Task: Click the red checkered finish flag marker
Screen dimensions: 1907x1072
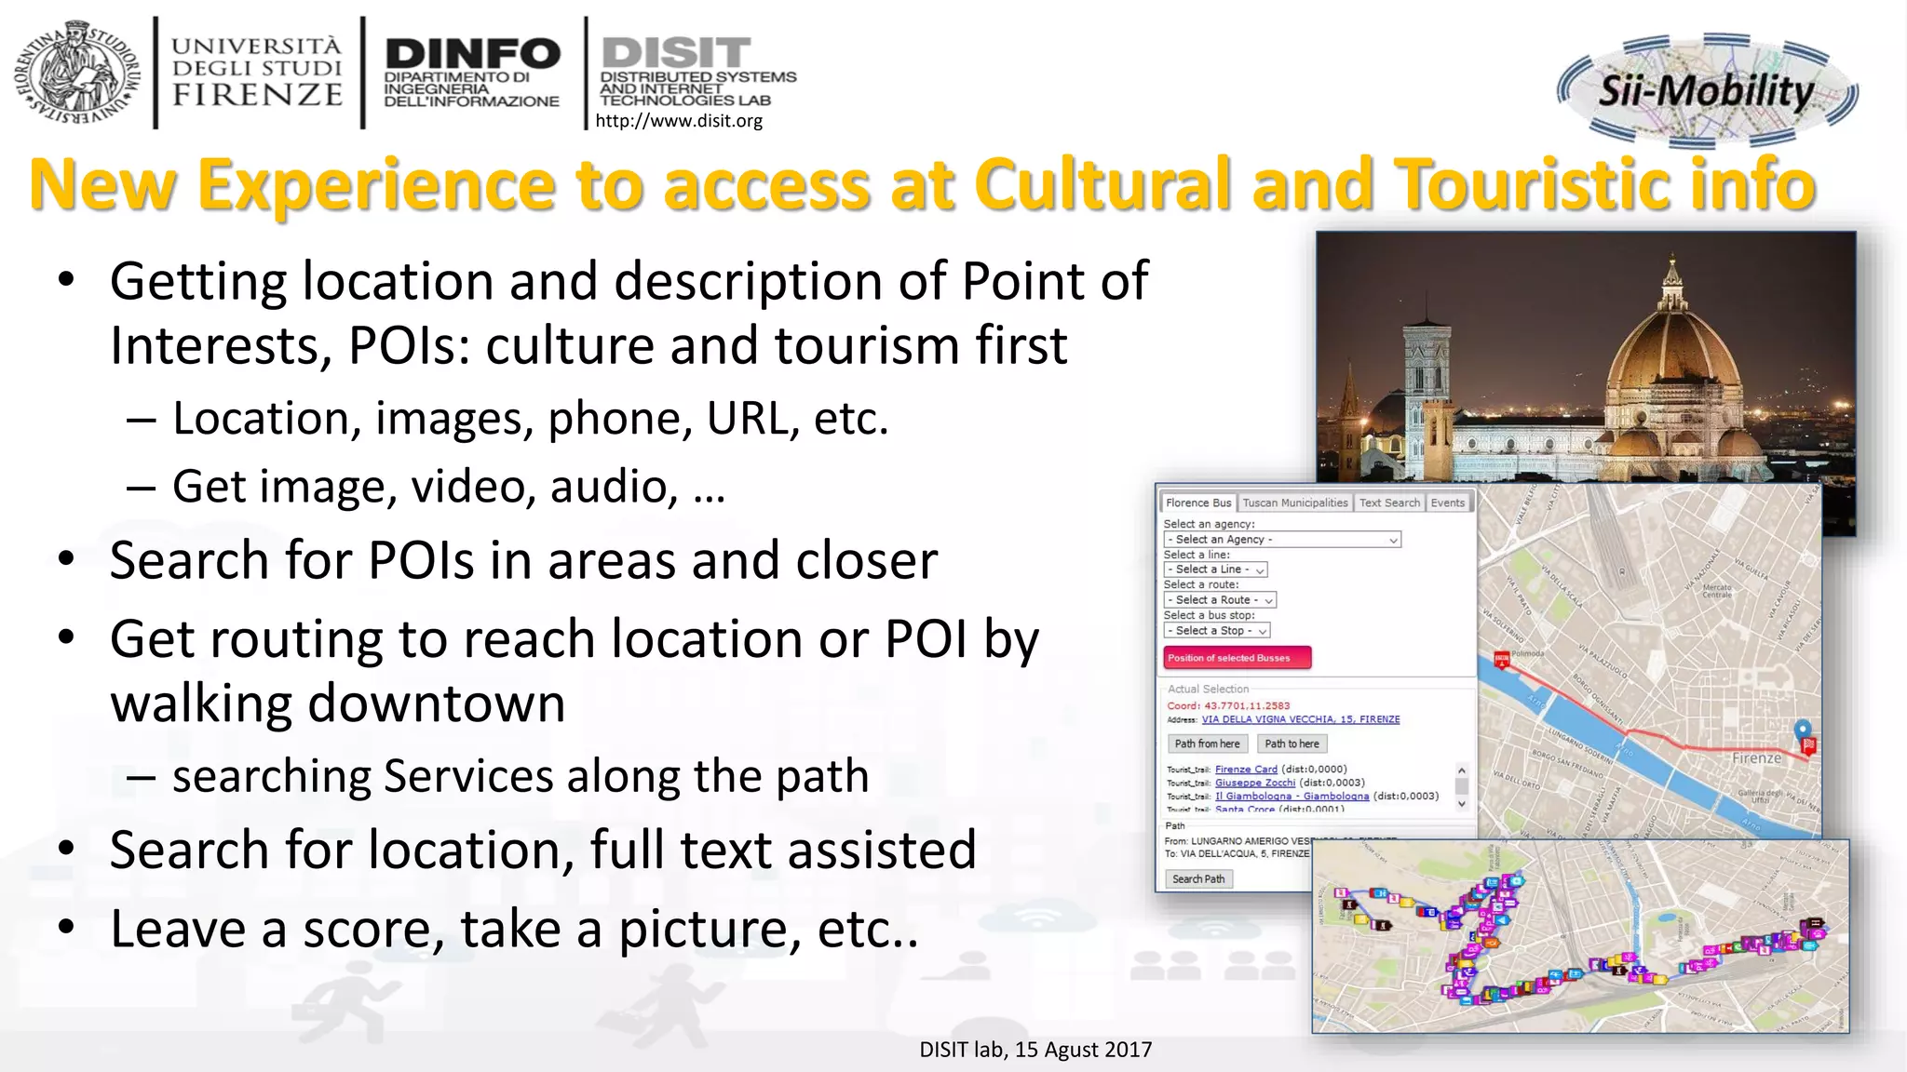Action: (x=1808, y=746)
